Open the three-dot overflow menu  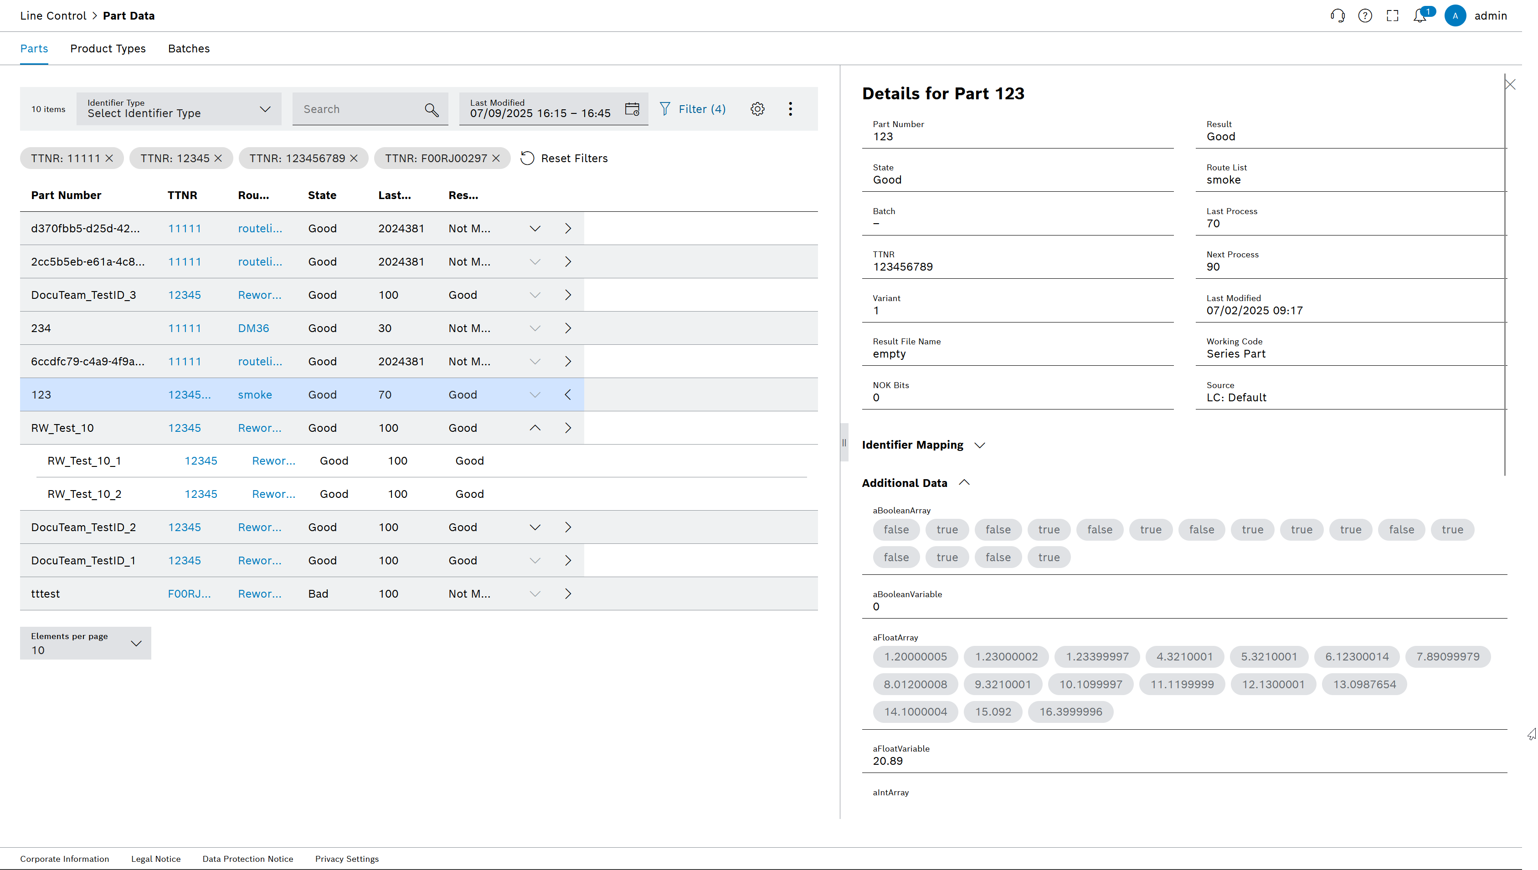coord(790,109)
